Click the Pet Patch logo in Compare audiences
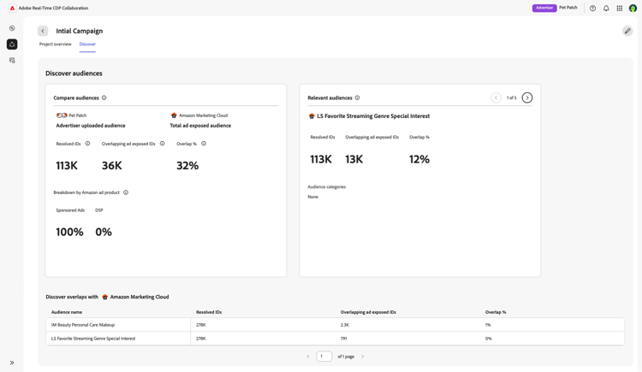642x372 pixels. pyautogui.click(x=62, y=115)
